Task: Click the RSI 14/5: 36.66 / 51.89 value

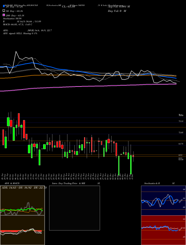Action: pyautogui.click(x=29, y=22)
